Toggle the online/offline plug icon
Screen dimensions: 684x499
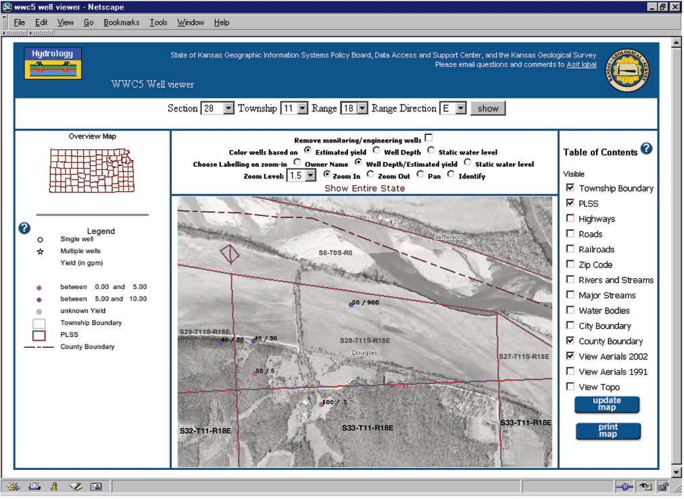pyautogui.click(x=624, y=486)
